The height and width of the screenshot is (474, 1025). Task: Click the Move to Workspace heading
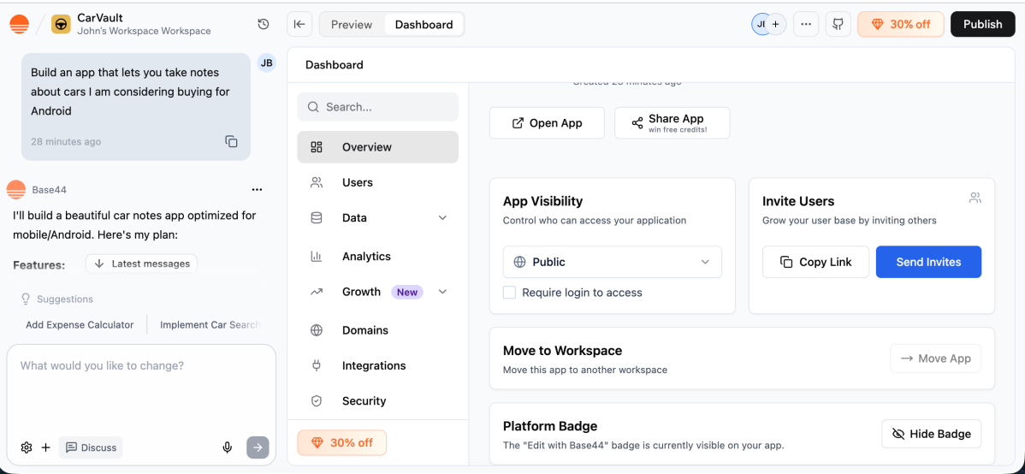click(x=562, y=351)
